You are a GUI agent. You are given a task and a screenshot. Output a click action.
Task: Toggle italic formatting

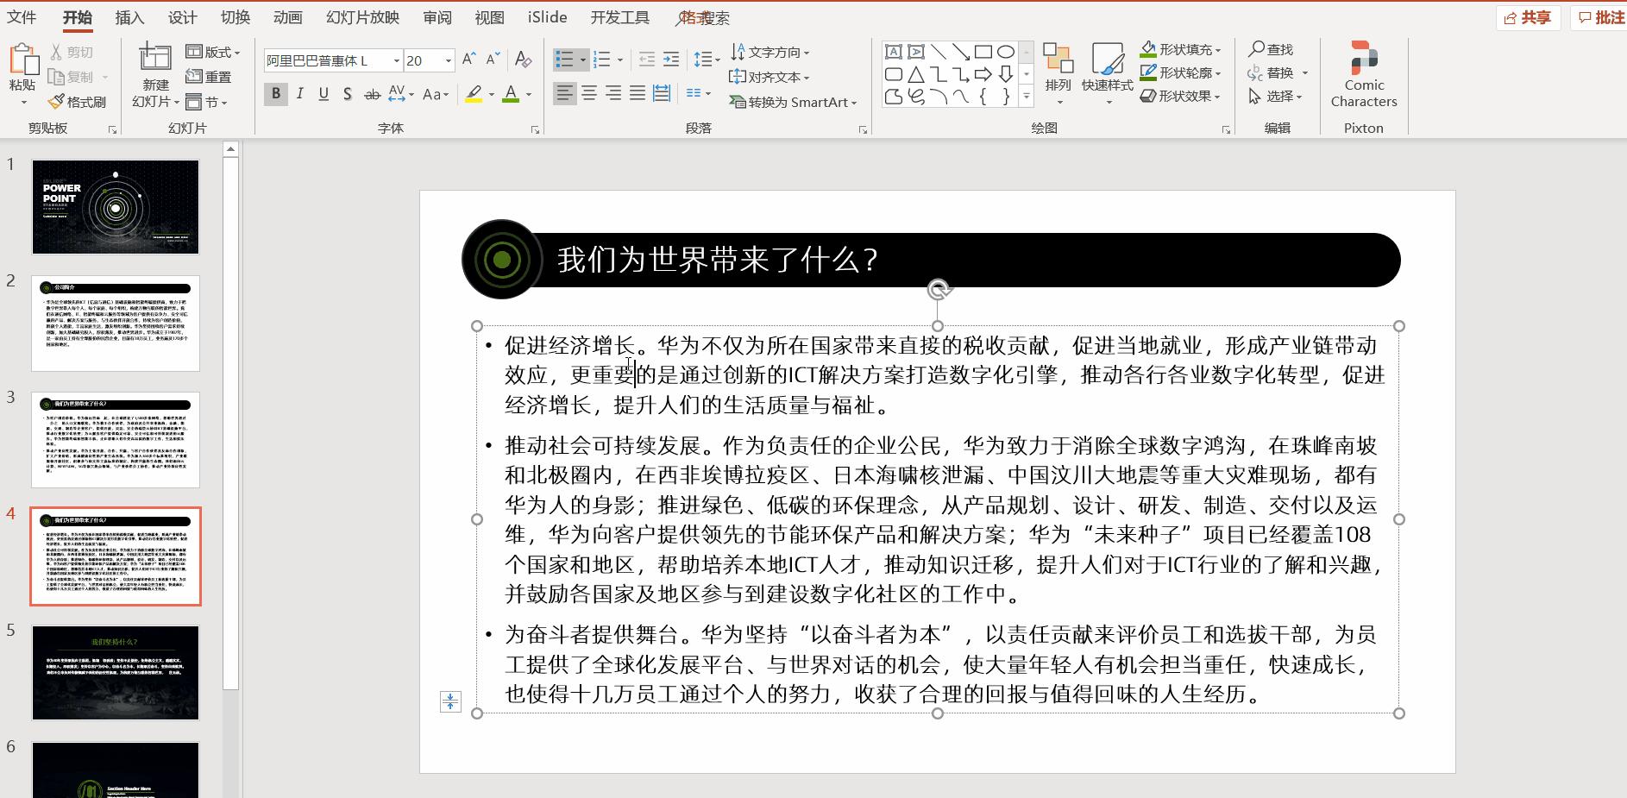coord(299,94)
